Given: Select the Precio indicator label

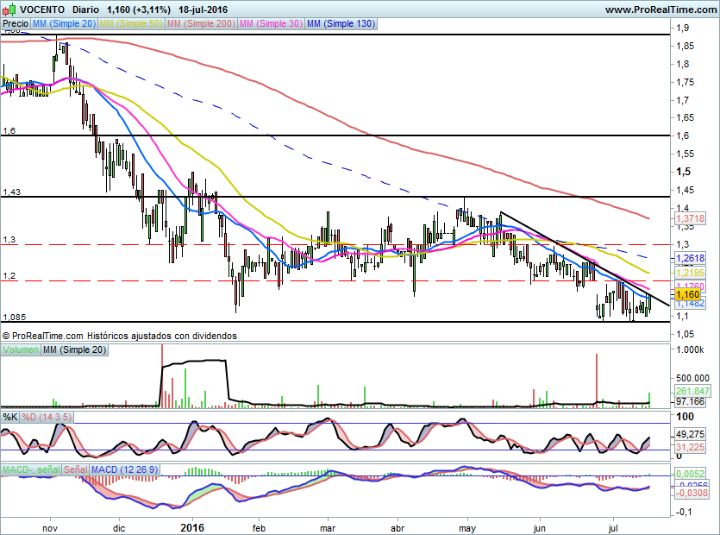Looking at the screenshot, I should pos(16,24).
